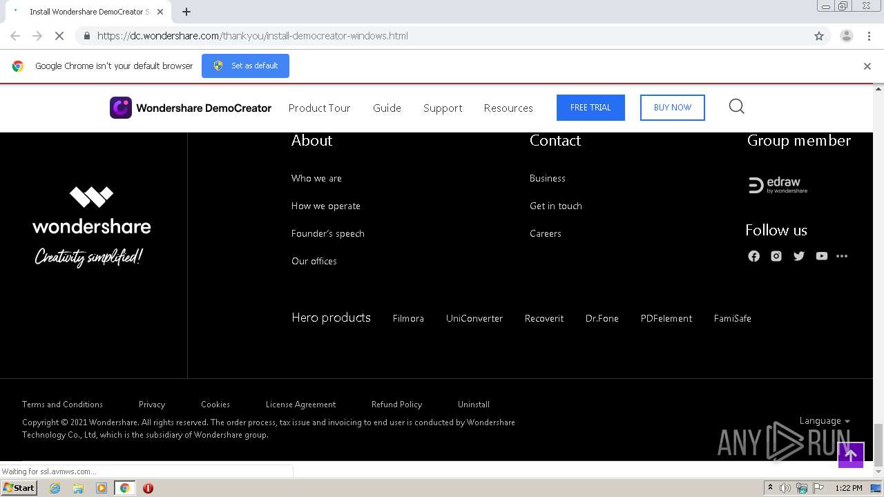Open the UniConverter product link
The height and width of the screenshot is (497, 884).
(x=474, y=318)
